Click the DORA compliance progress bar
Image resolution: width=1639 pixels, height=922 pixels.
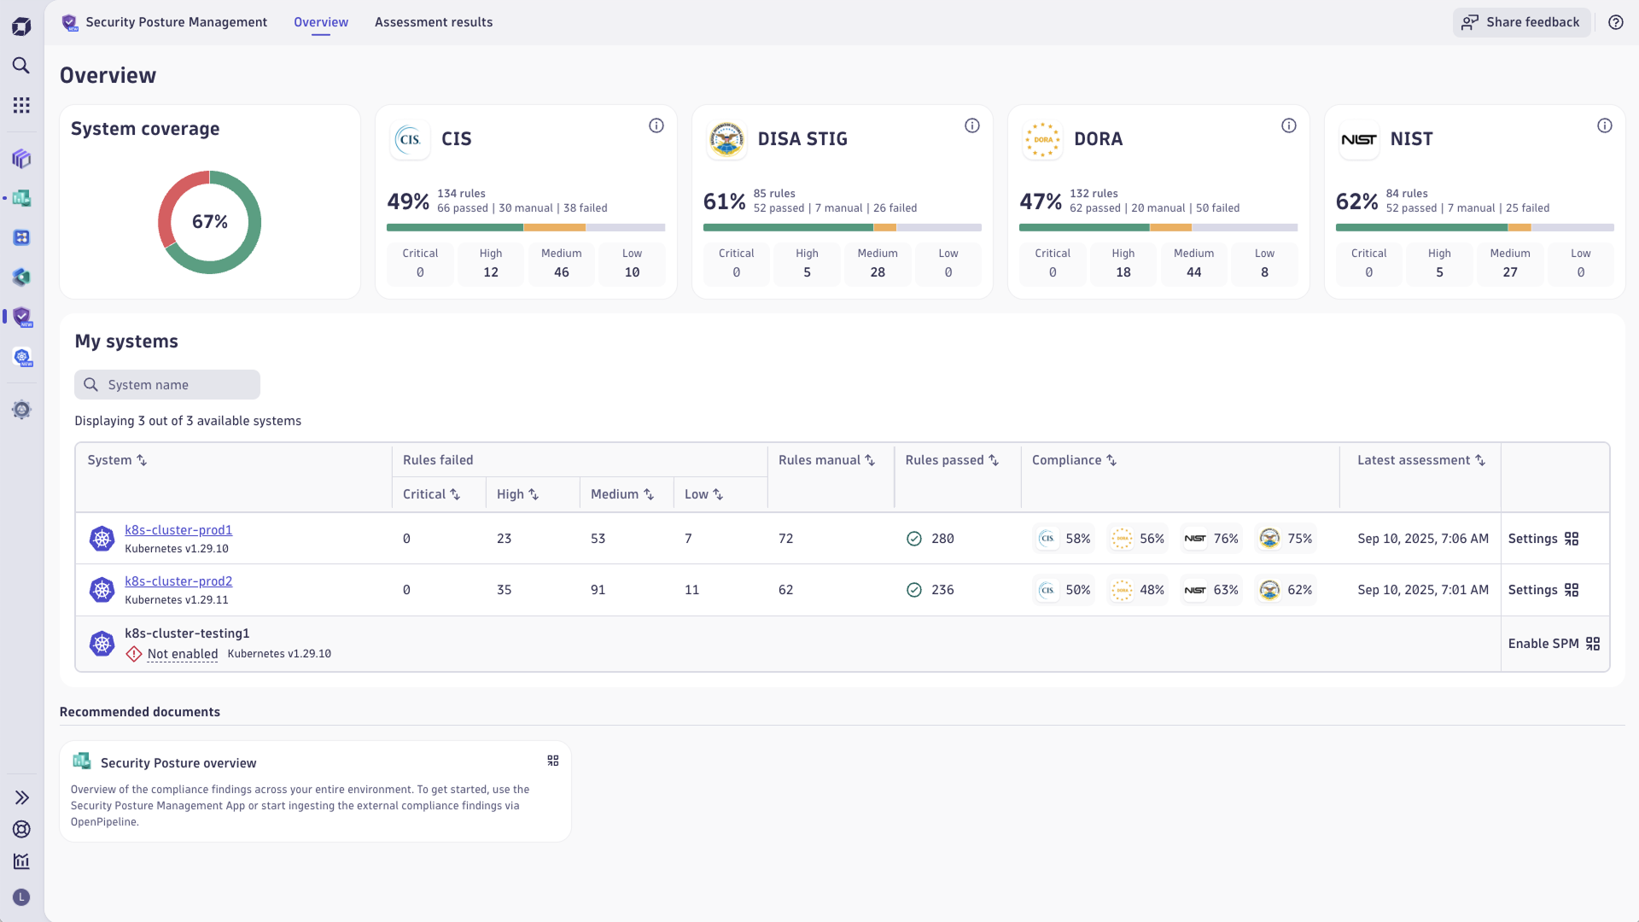[x=1158, y=227]
